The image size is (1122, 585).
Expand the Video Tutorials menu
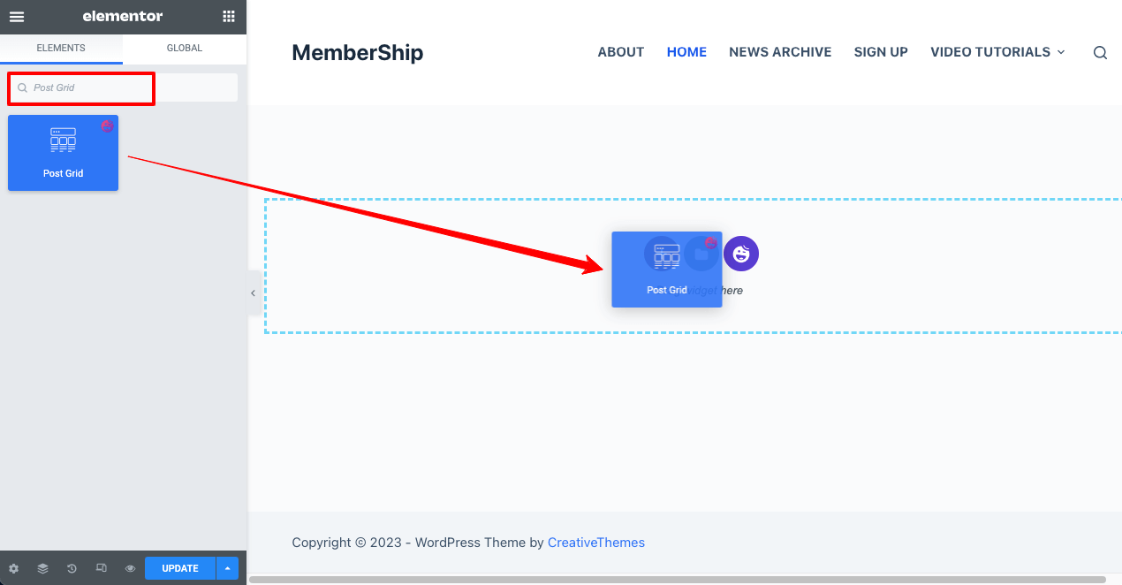[997, 52]
